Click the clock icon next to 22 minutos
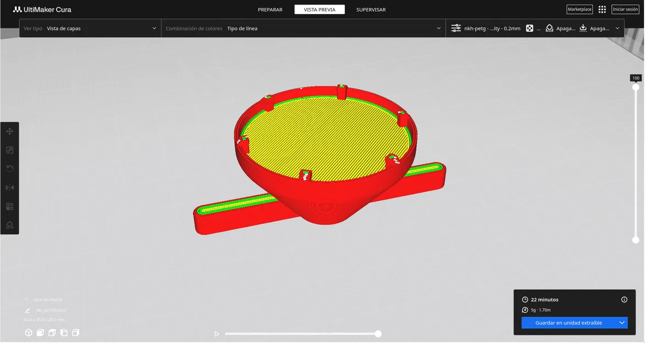645x343 pixels. pyautogui.click(x=525, y=300)
